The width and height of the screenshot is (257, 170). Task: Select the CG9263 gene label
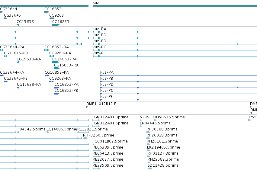click(x=56, y=15)
